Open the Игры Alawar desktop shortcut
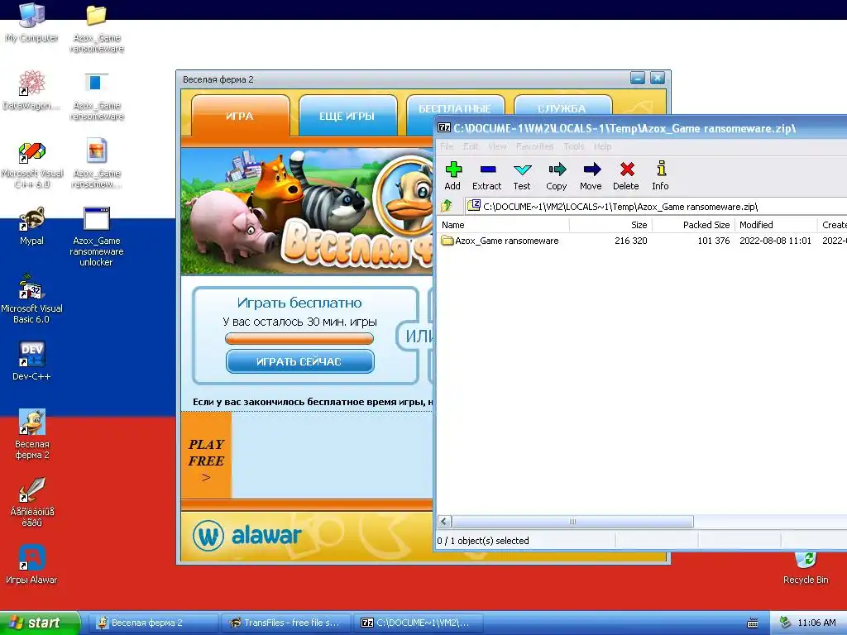This screenshot has height=635, width=847. click(31, 564)
